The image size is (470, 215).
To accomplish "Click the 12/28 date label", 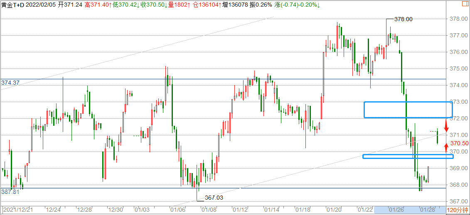I will click(84, 210).
